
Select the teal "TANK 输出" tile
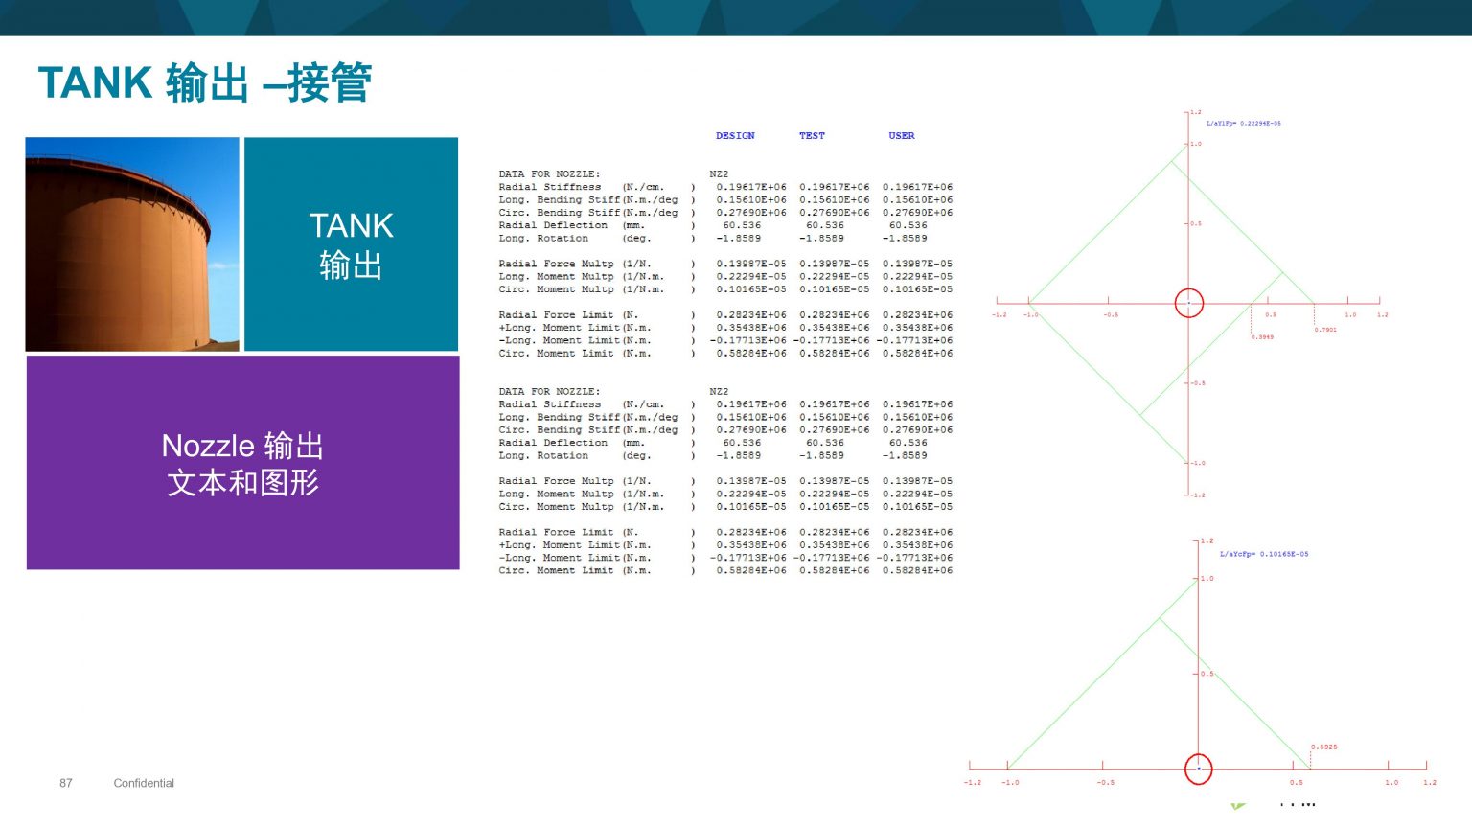click(351, 244)
